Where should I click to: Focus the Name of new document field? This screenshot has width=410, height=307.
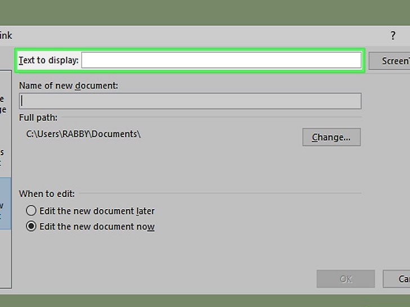pos(190,101)
